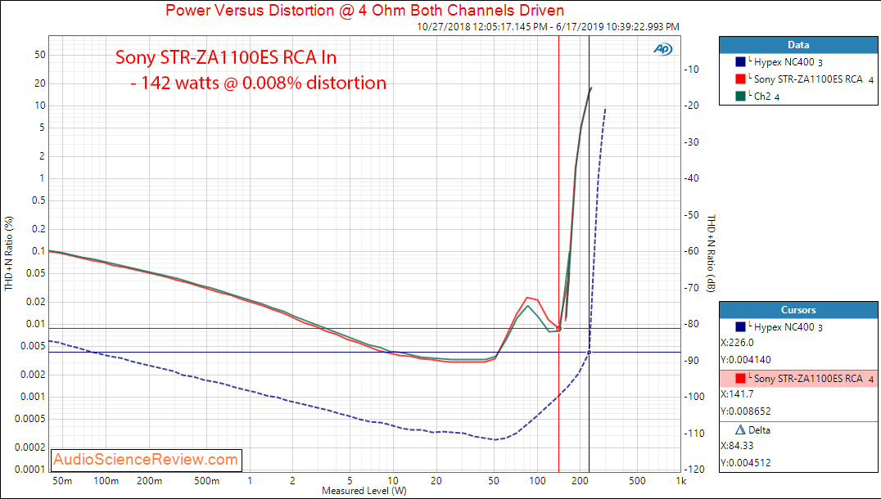Click the right THD+N Ratio (dB) axis title
Image resolution: width=881 pixels, height=499 pixels.
tap(712, 253)
